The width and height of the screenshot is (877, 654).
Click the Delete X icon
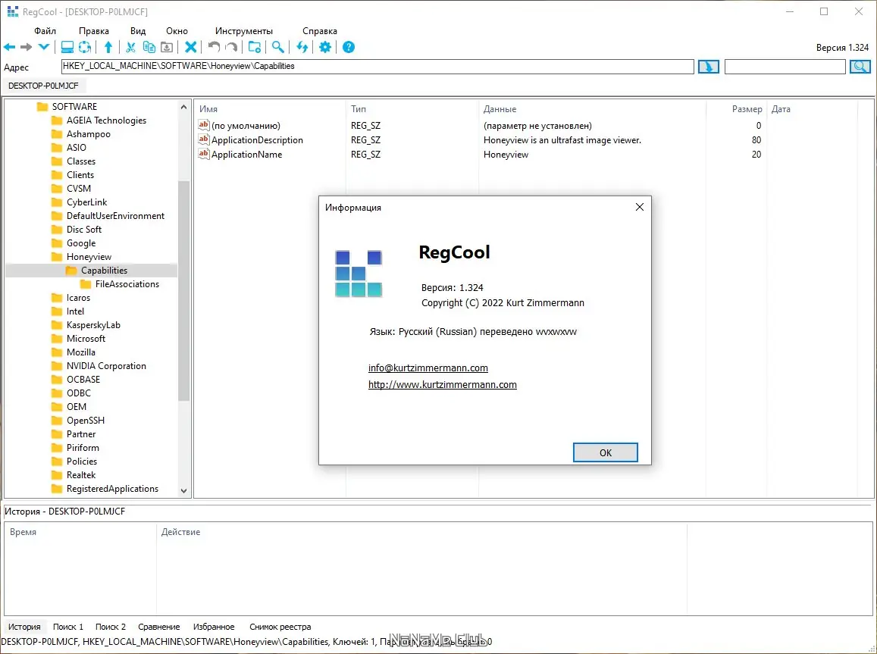(191, 48)
